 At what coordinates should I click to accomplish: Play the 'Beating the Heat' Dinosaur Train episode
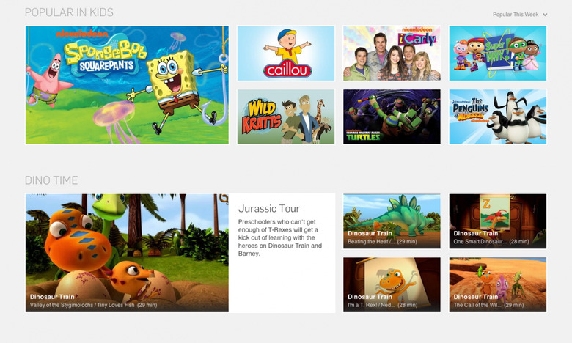pos(392,221)
